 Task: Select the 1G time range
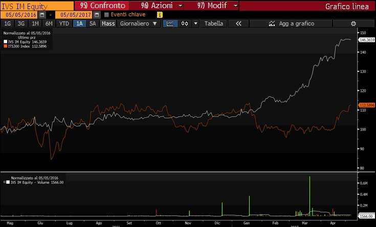point(8,23)
